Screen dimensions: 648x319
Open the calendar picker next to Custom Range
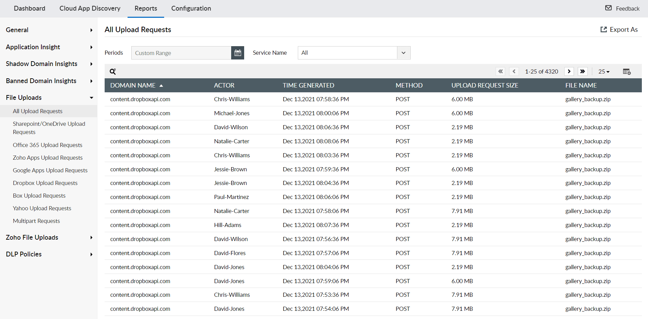pos(238,53)
